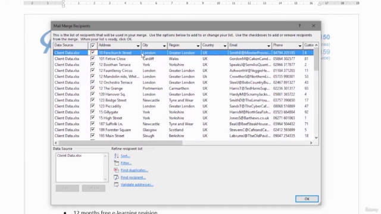
Task: Uncheck recipient at 10 Fenchurch Street
Action: [x=93, y=53]
